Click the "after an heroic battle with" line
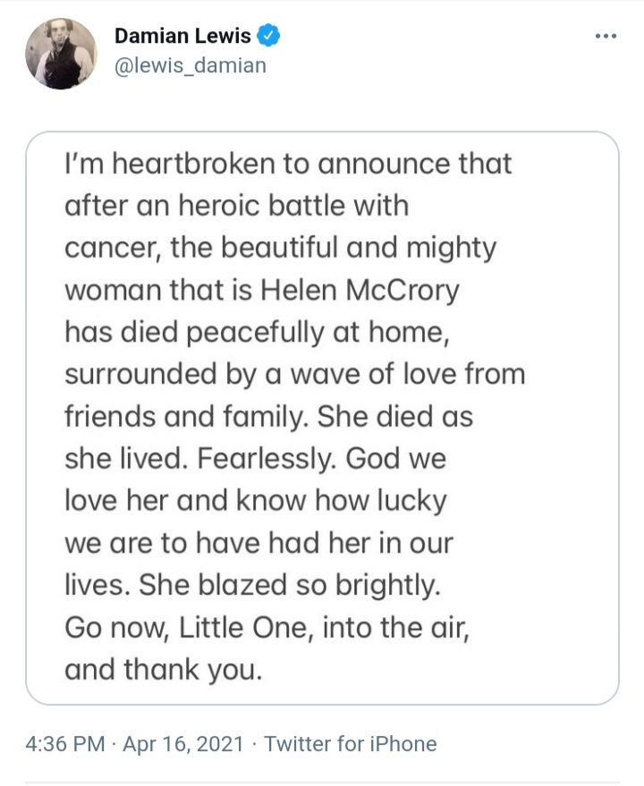The width and height of the screenshot is (644, 786). pyautogui.click(x=236, y=206)
